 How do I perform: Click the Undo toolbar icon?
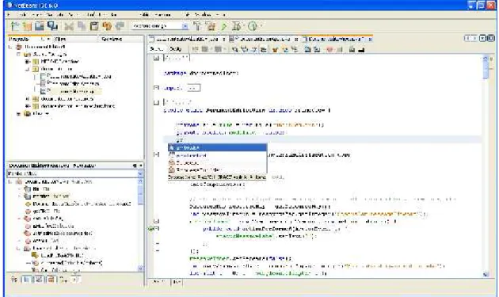[107, 26]
